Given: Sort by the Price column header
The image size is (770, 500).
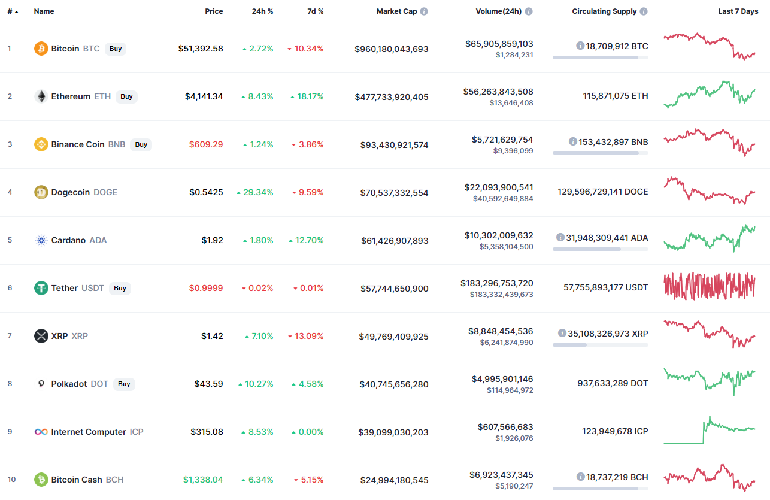Looking at the screenshot, I should (214, 11).
